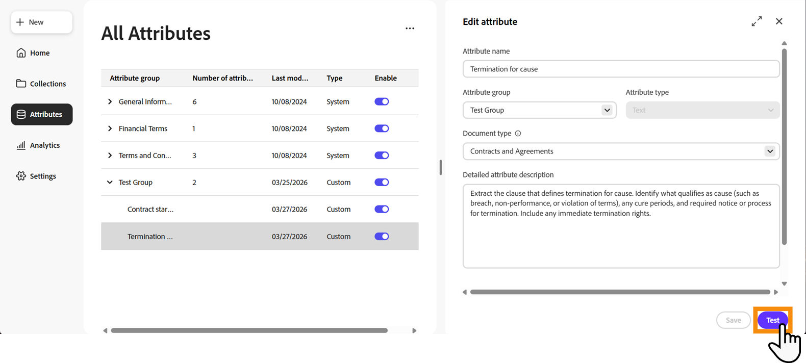This screenshot has width=806, height=363.
Task: Click the New button
Action: pos(41,22)
